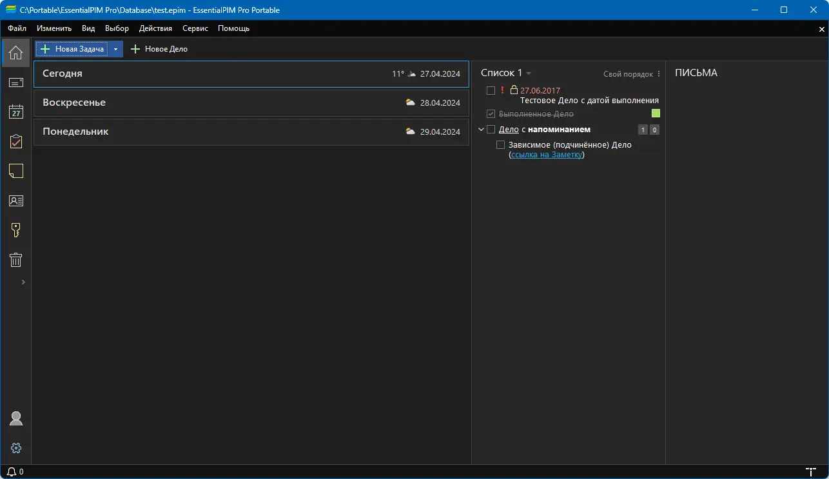Screen dimensions: 829x479
Task: Click the Новое Дело button
Action: pyautogui.click(x=159, y=49)
